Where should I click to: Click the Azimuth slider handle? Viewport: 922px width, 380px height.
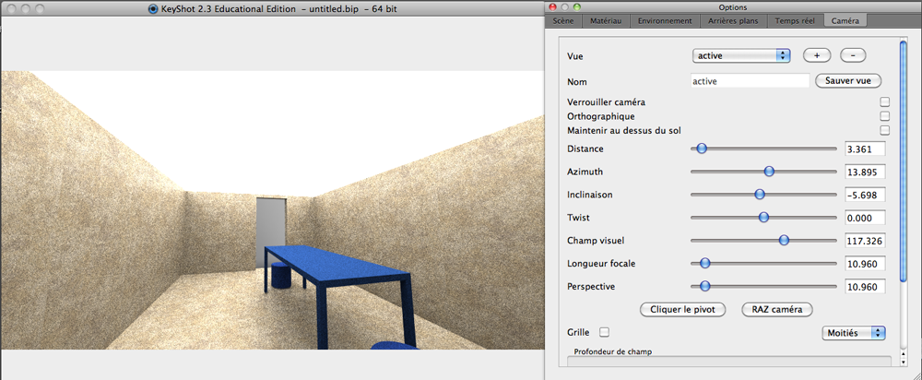pos(769,172)
